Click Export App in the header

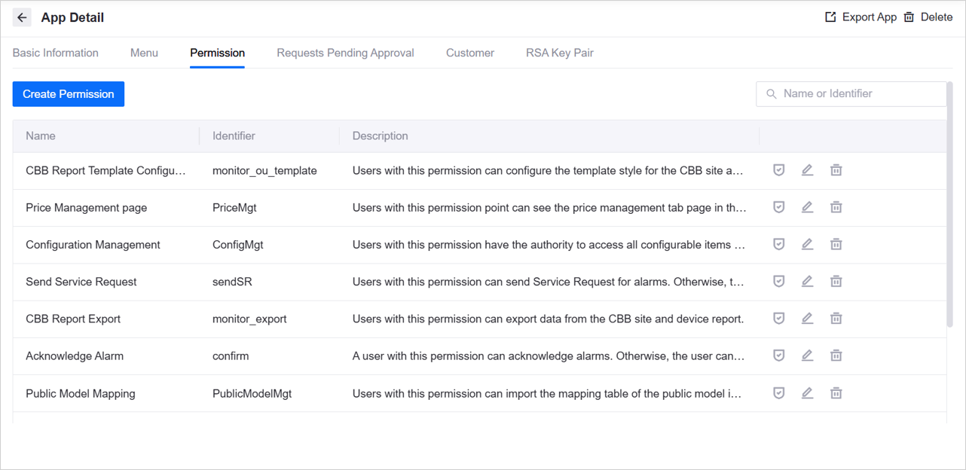click(x=861, y=17)
